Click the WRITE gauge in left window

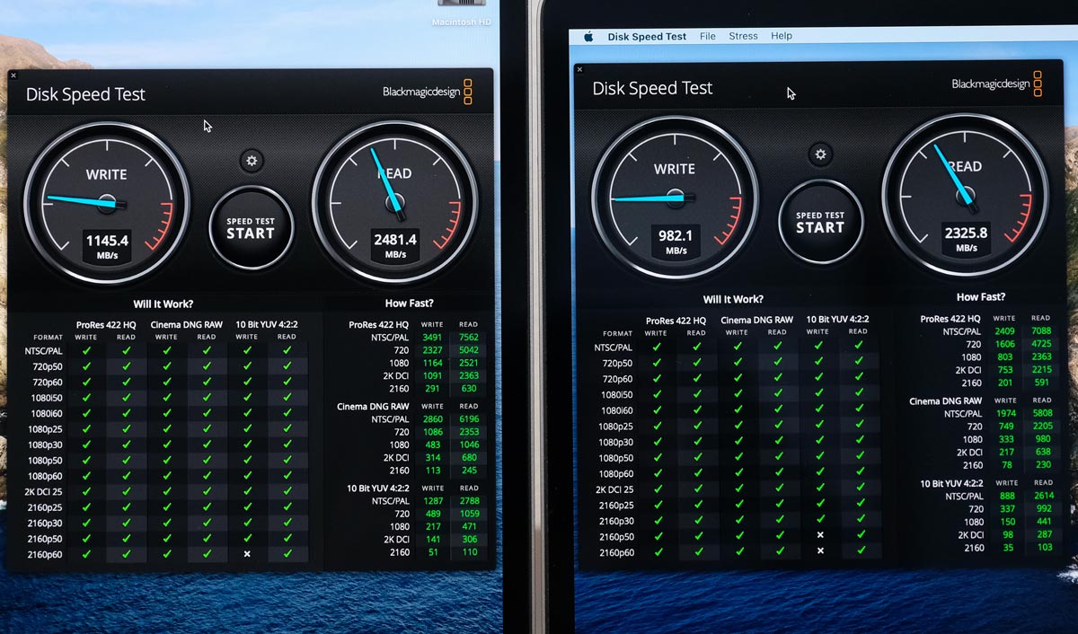[107, 203]
